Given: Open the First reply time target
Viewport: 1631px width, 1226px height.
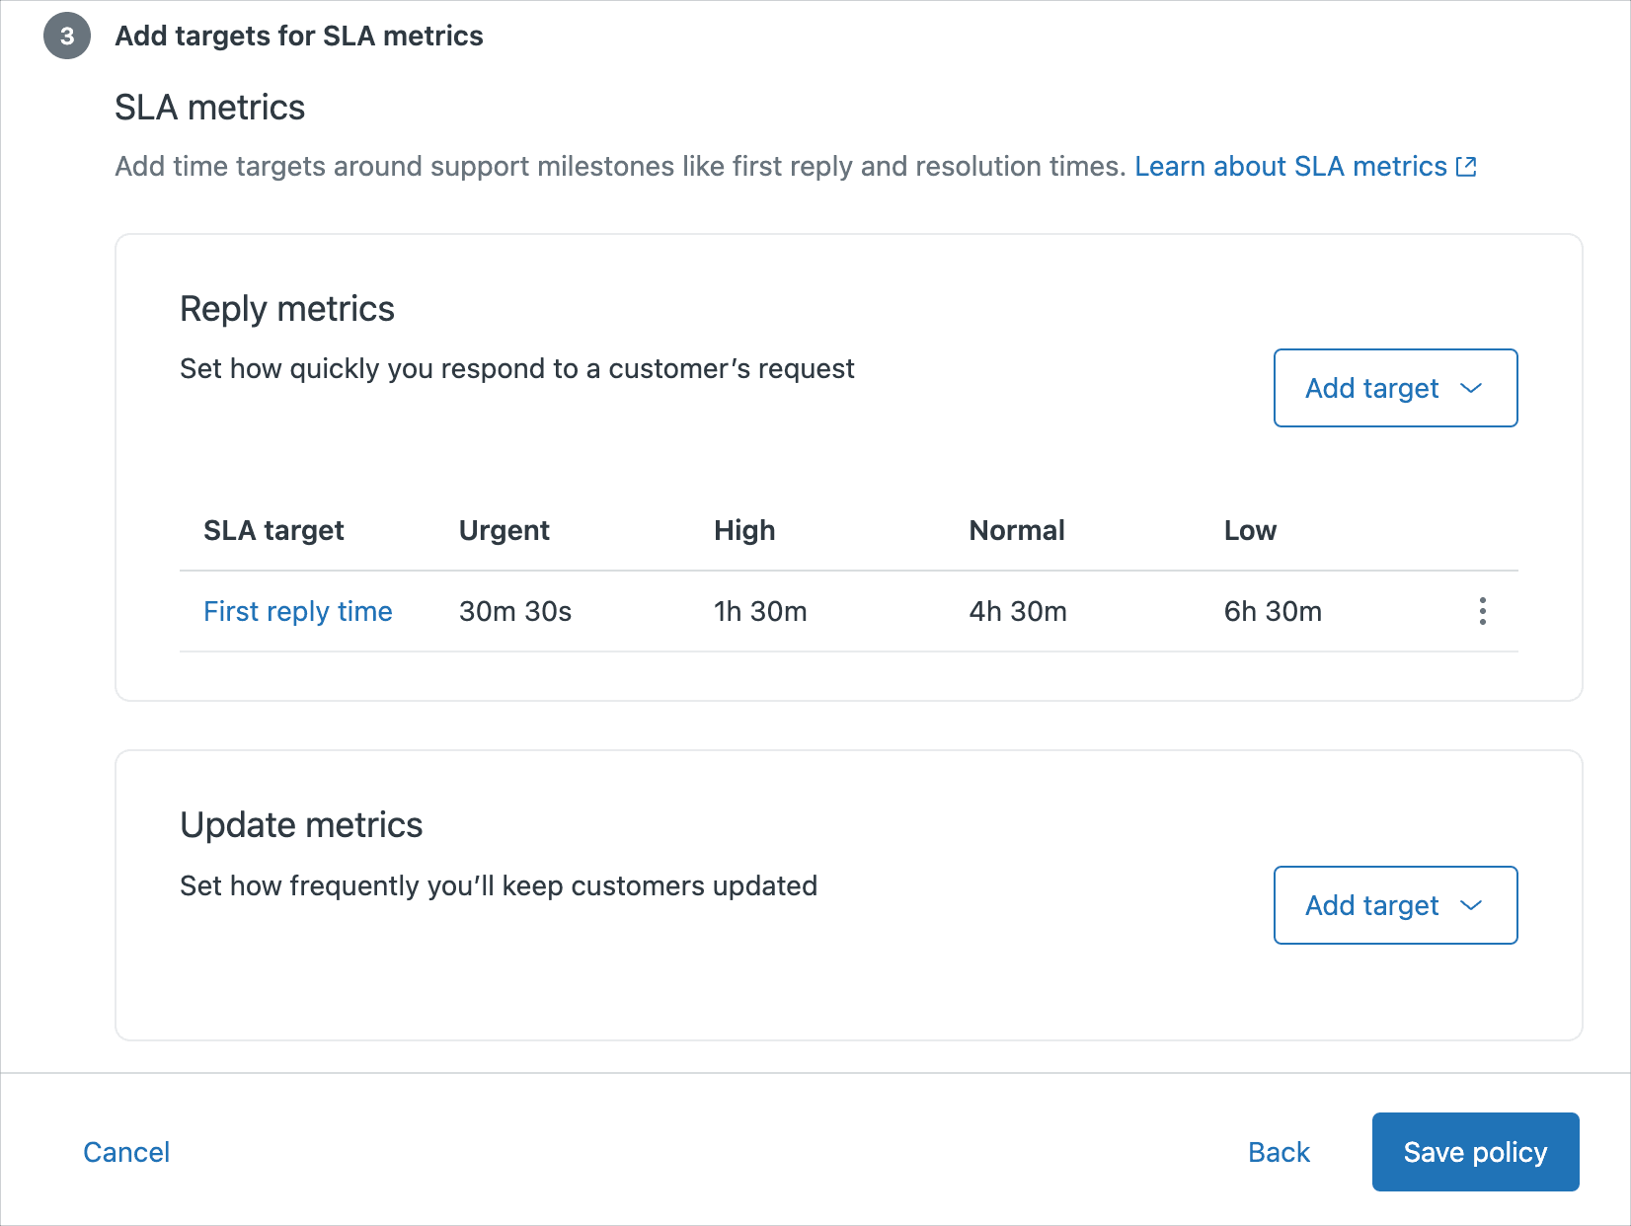Looking at the screenshot, I should pos(297,612).
